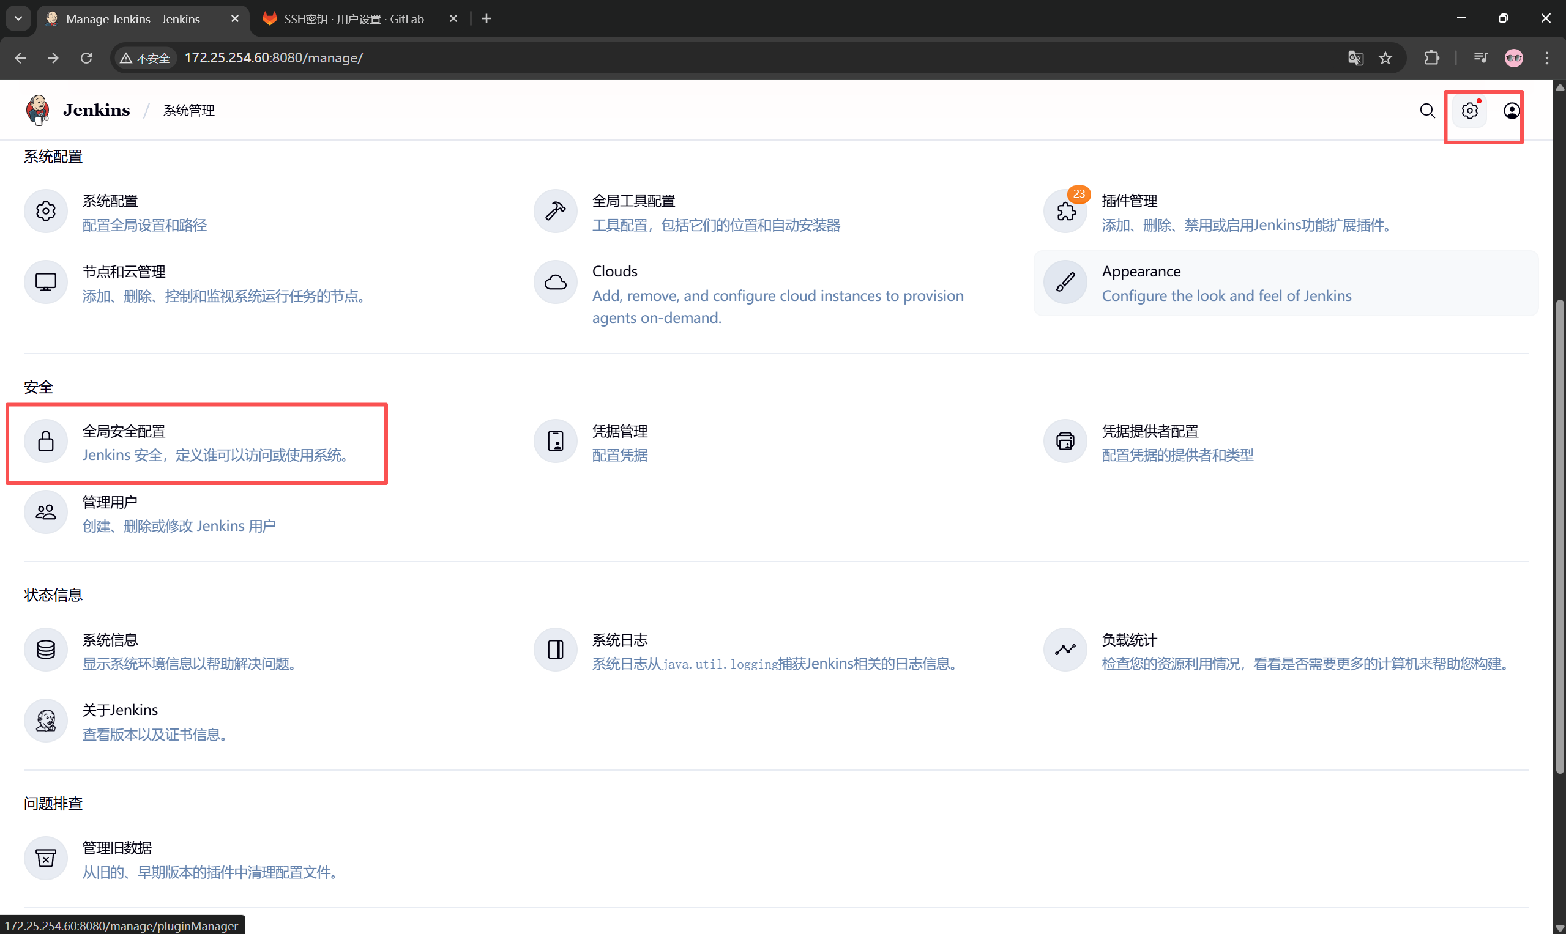Open the 关于Jenkins about link
This screenshot has height=934, width=1566.
121,710
